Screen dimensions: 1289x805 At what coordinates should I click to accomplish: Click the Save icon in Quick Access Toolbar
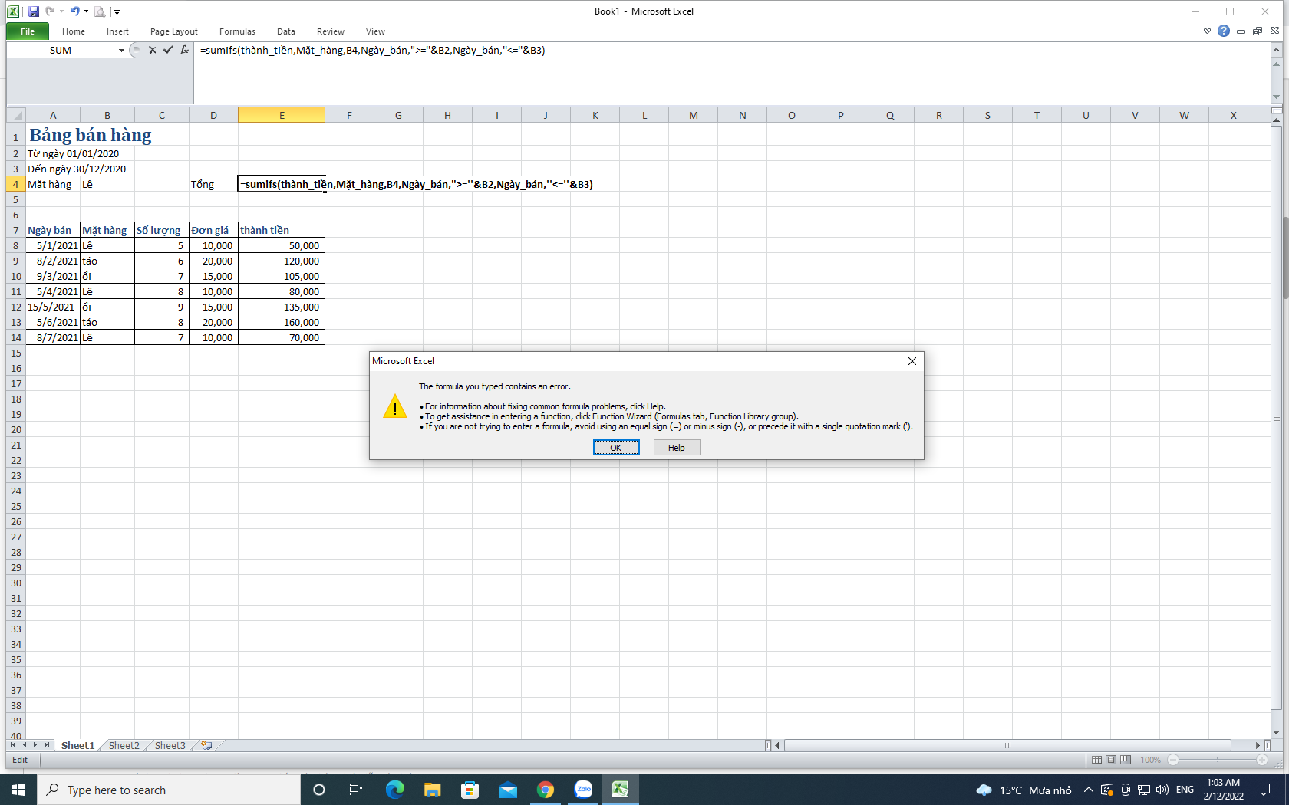(33, 11)
